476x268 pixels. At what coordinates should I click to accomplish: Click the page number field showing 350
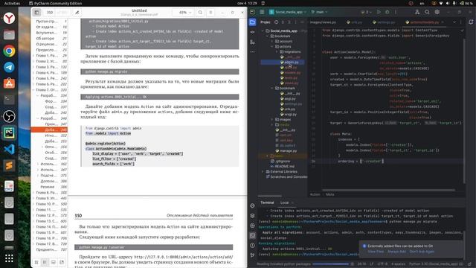(50, 13)
